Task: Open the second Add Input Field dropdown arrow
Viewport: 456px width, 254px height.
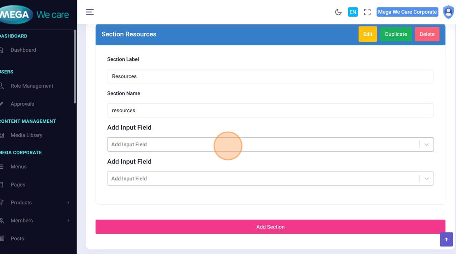Action: coord(426,179)
